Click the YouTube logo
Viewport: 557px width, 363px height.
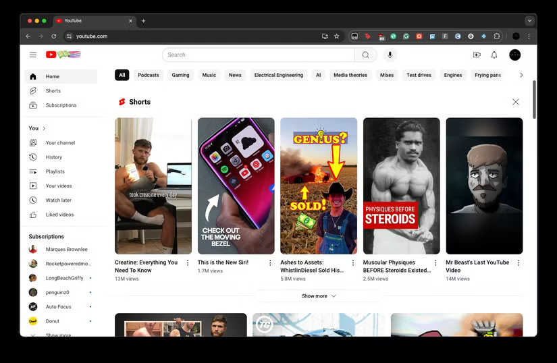pyautogui.click(x=63, y=55)
